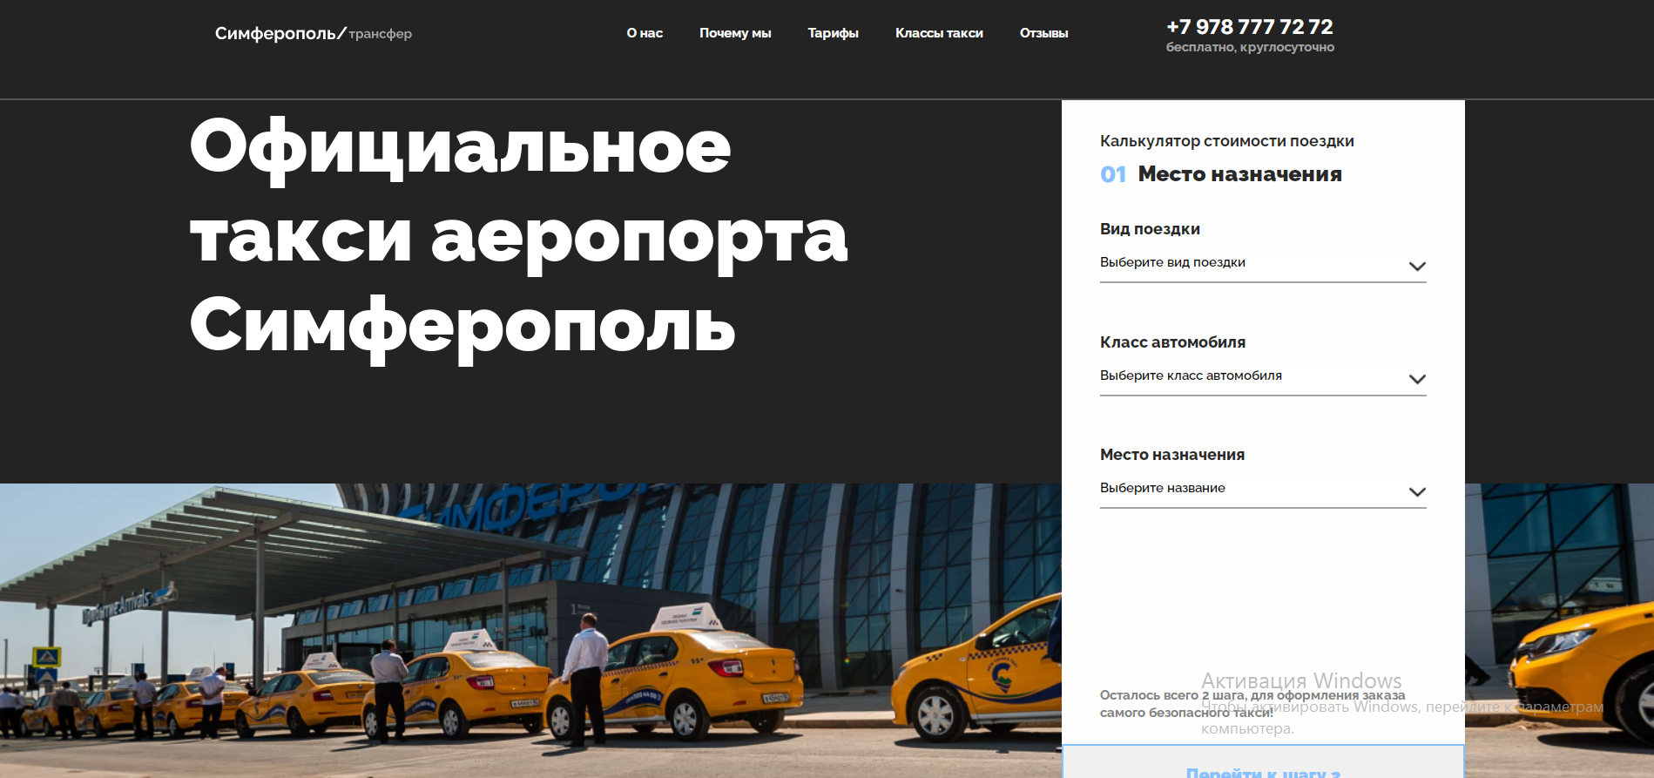Click the Перейти к шагу 2 button
The image size is (1654, 778).
(x=1263, y=762)
